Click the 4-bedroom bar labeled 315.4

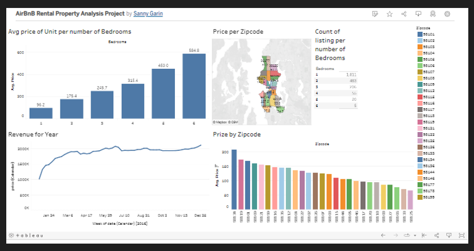pyautogui.click(x=133, y=101)
